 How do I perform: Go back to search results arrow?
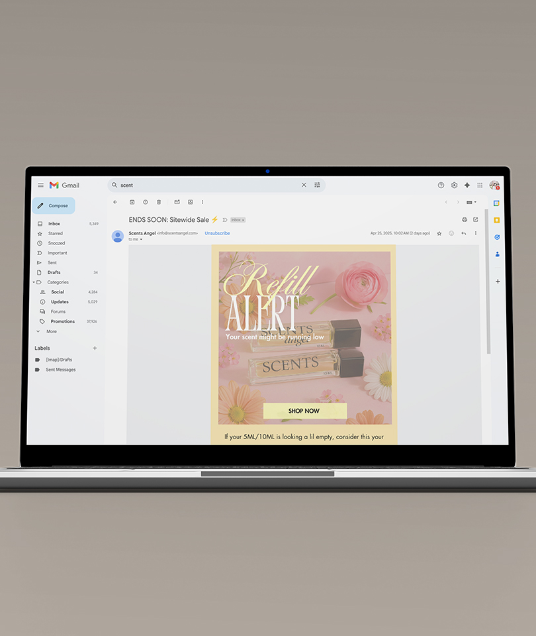[x=115, y=202]
